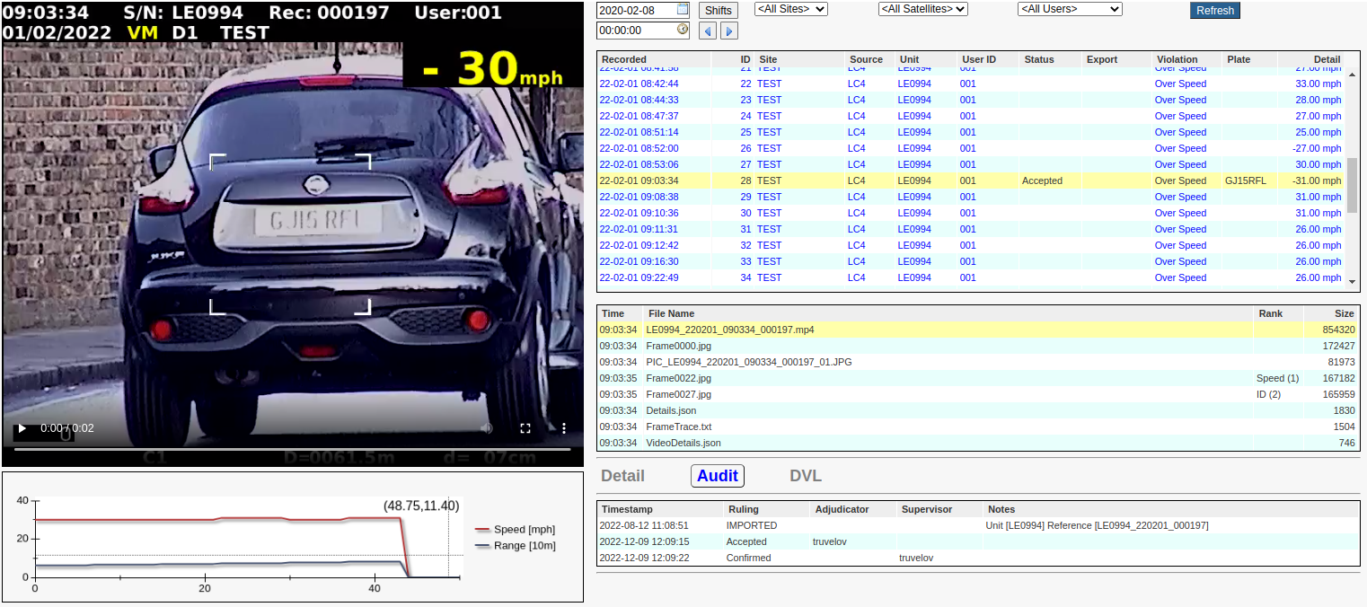This screenshot has height=607, width=1367.
Task: Click the clock icon in time field
Action: 683,30
